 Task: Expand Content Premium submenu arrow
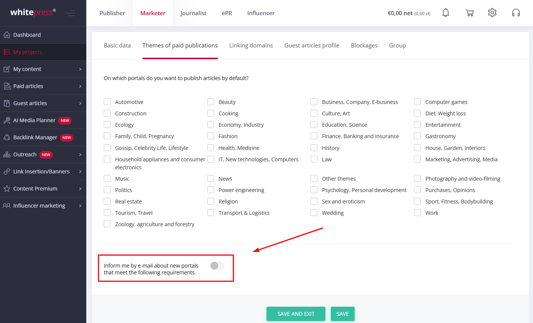click(80, 189)
